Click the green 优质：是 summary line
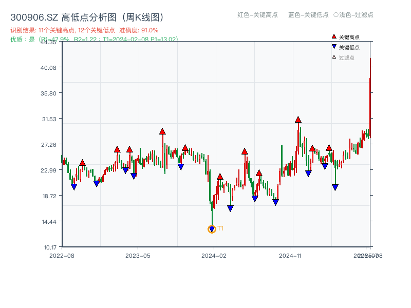The height and width of the screenshot is (308, 411). (94, 40)
